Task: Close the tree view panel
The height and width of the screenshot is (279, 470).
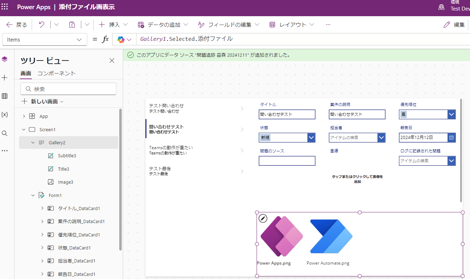Action: click(112, 61)
